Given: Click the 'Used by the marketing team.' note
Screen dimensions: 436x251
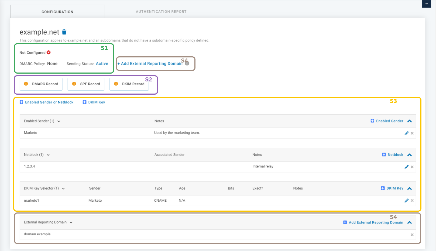Looking at the screenshot, I should pyautogui.click(x=177, y=133).
